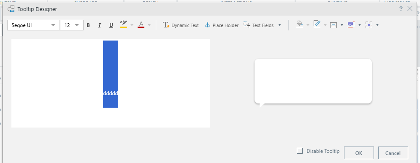Click the fill color bucket icon
420x163 pixels.
300,24
